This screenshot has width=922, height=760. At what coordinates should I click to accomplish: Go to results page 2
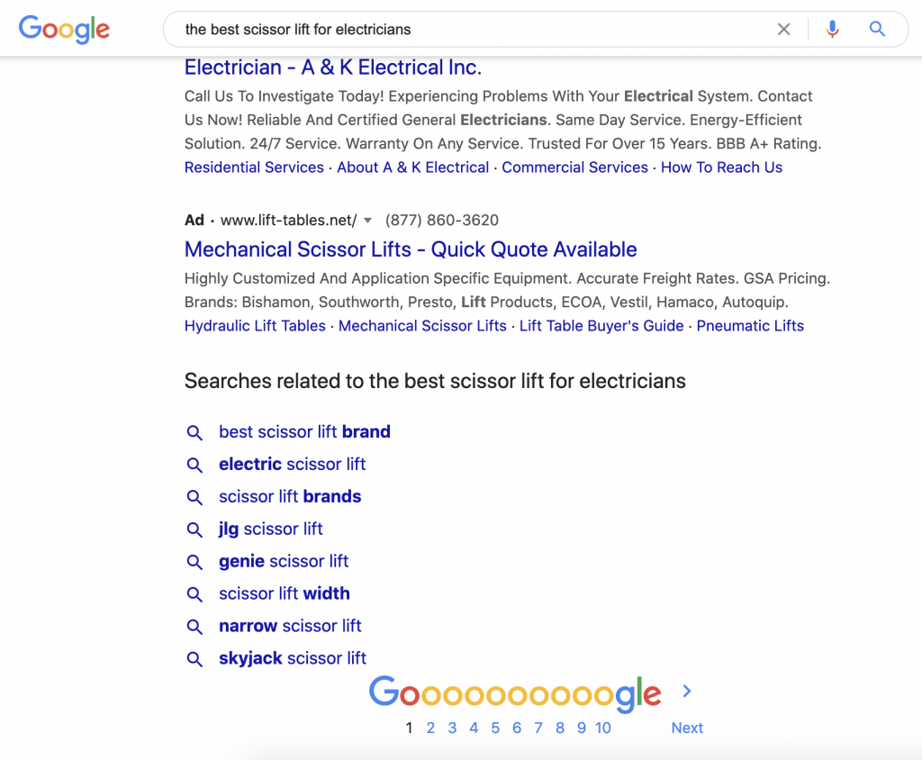(430, 728)
